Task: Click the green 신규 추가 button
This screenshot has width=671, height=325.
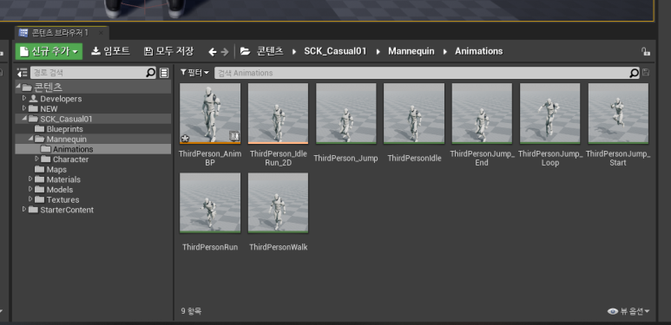Action: coord(49,51)
